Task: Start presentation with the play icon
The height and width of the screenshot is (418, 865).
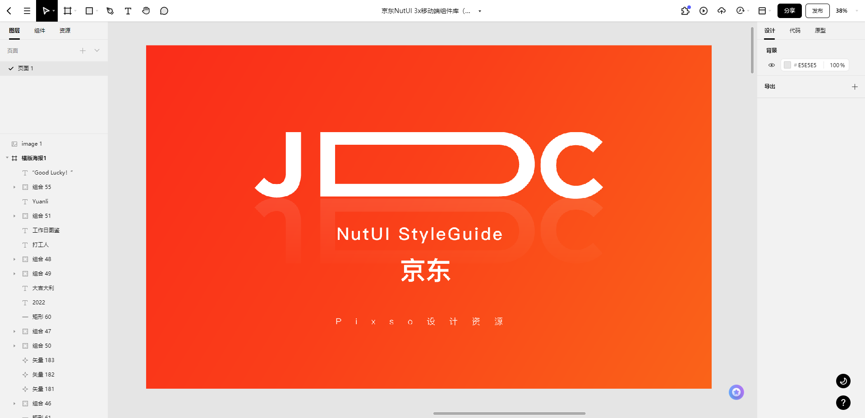Action: (x=704, y=11)
